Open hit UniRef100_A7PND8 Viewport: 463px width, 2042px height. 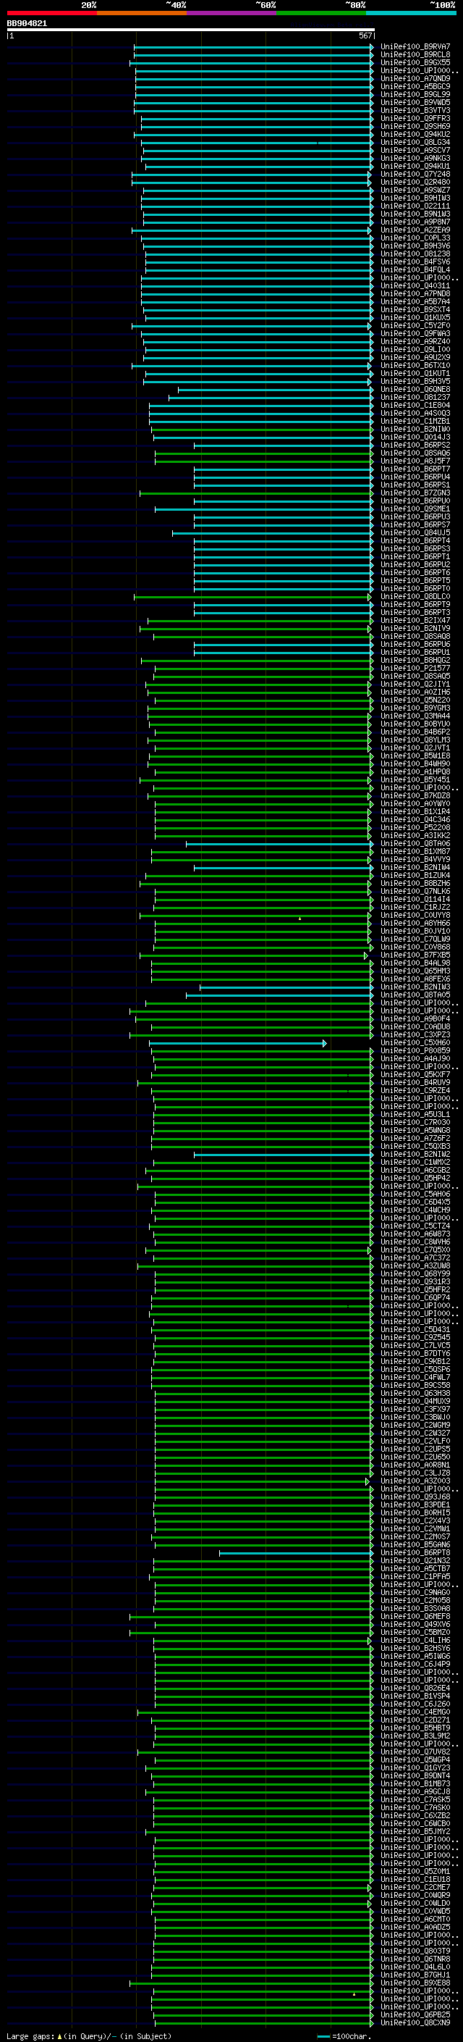(415, 294)
